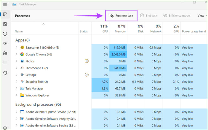Click the Efficiency mode button
The height and width of the screenshot is (130, 208).
(176, 16)
